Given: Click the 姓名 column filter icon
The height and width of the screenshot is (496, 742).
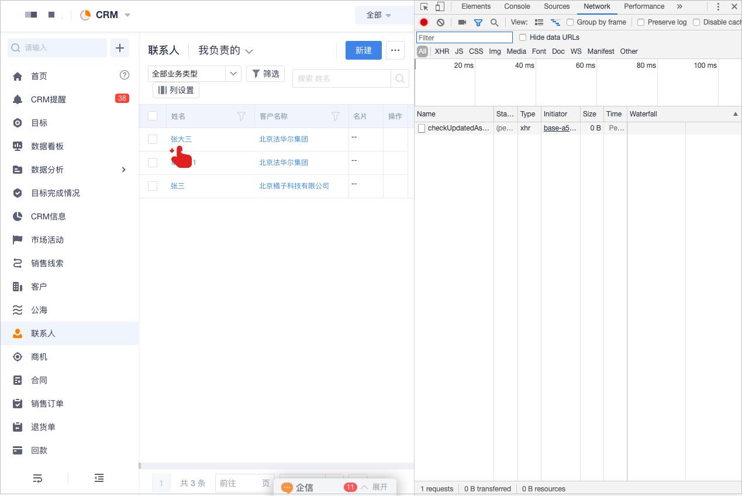Looking at the screenshot, I should 241,116.
